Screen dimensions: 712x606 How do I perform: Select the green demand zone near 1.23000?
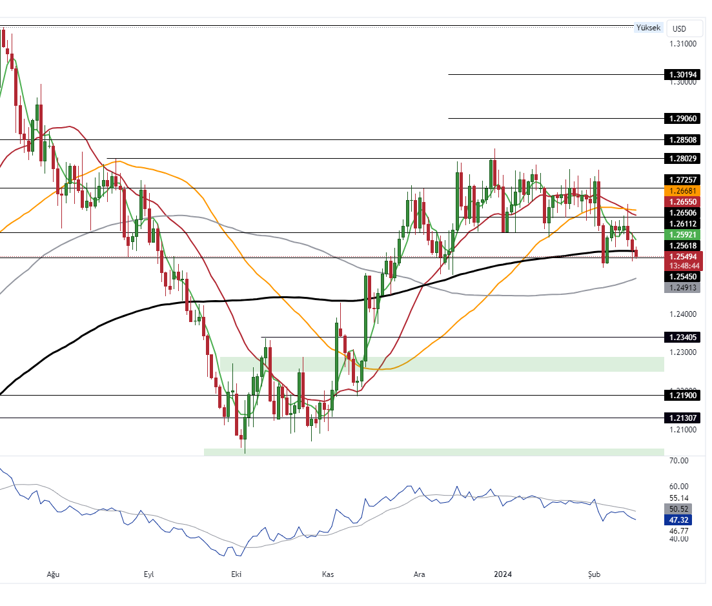[442, 364]
